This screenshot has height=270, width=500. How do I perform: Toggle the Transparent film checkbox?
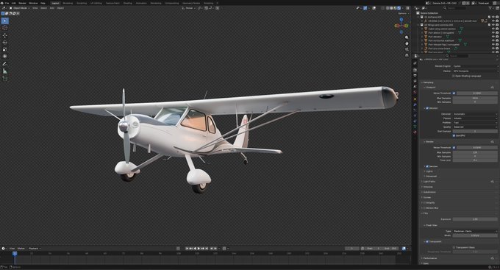click(x=427, y=241)
